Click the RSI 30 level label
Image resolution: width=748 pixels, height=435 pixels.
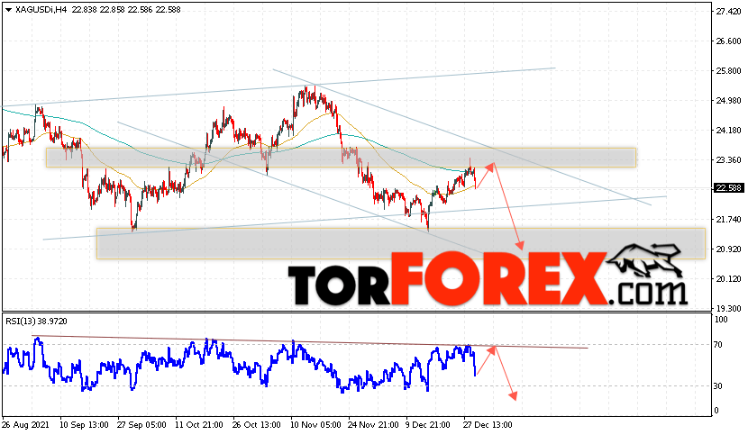pyautogui.click(x=717, y=385)
